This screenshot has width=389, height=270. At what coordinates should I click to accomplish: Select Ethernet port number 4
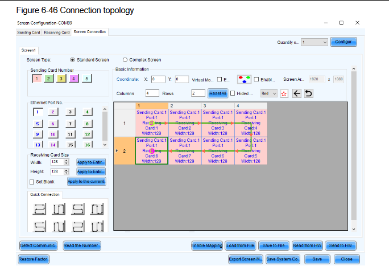(88, 112)
